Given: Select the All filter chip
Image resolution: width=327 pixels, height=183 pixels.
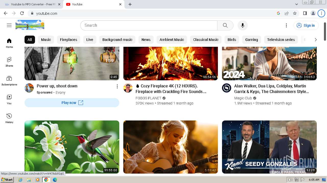Looking at the screenshot, I should (x=30, y=40).
